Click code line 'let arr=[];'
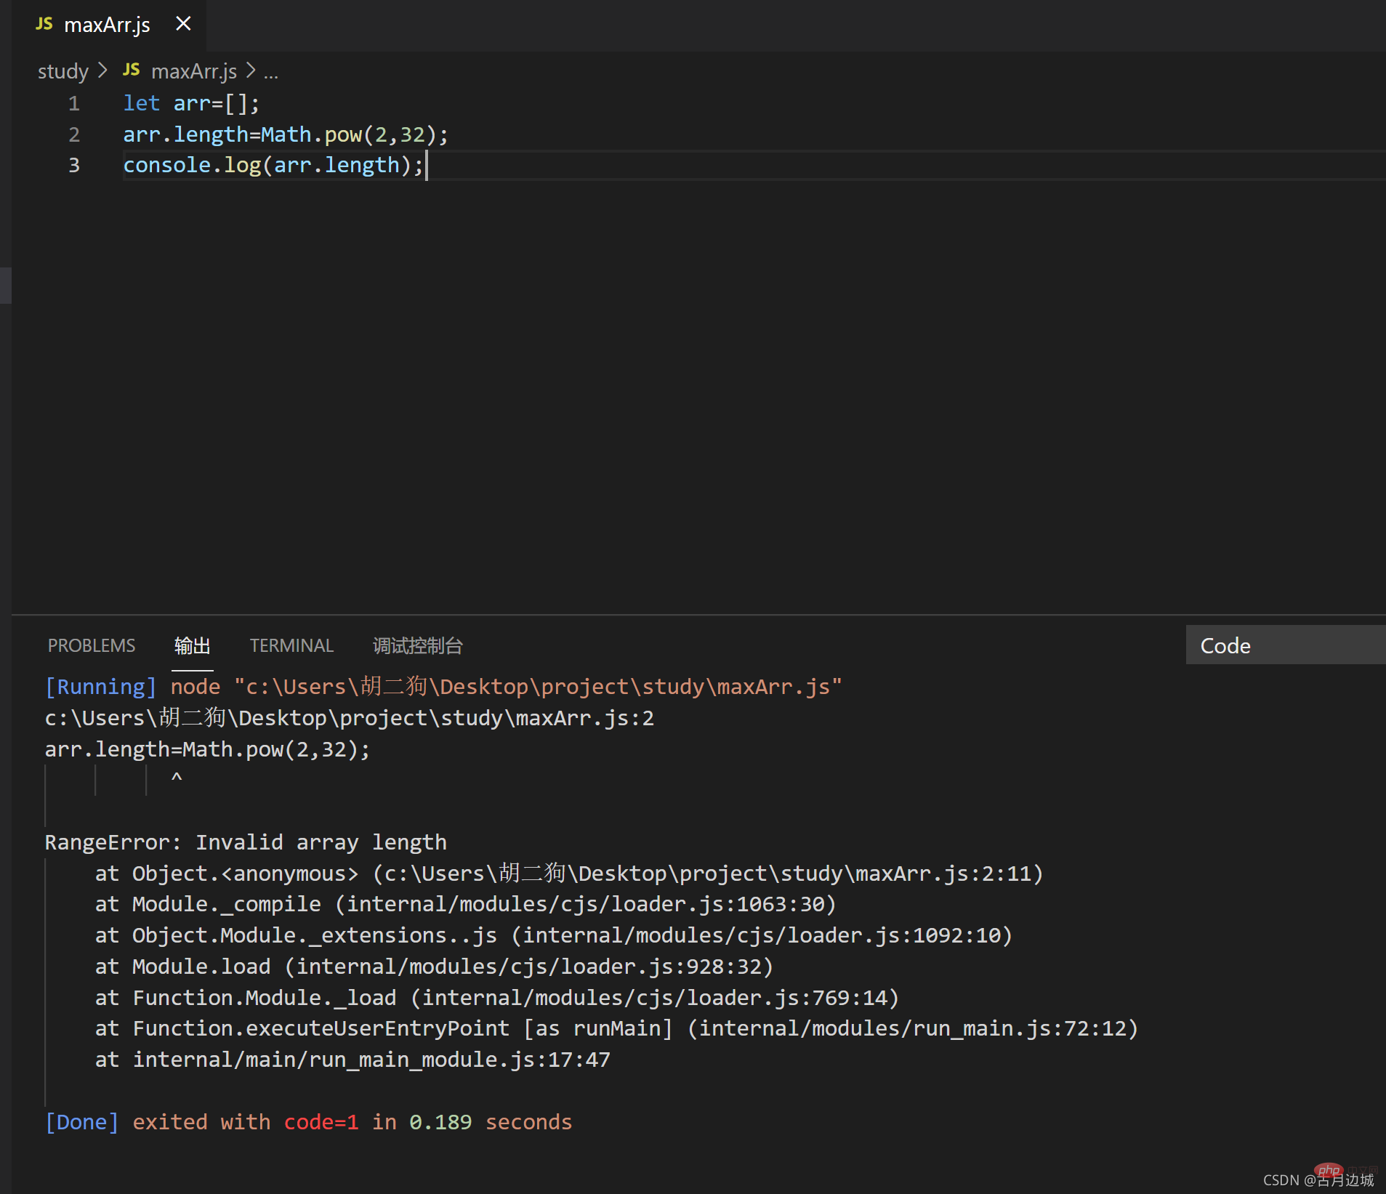This screenshot has height=1194, width=1386. [x=191, y=103]
